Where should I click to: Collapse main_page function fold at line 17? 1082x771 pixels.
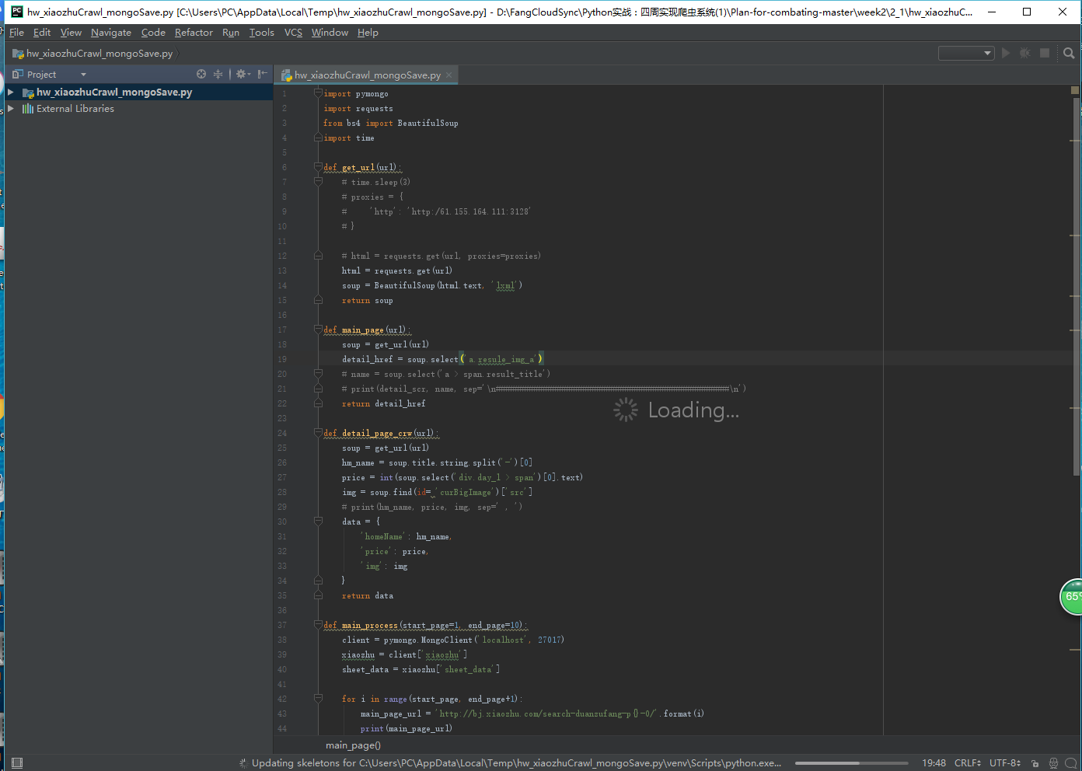pos(318,330)
